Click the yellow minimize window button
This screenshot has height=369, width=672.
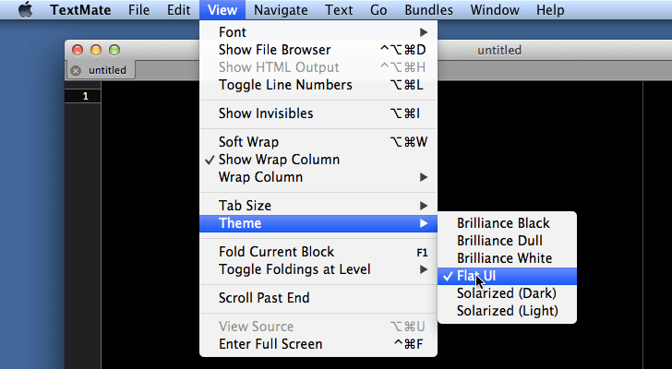coord(96,50)
